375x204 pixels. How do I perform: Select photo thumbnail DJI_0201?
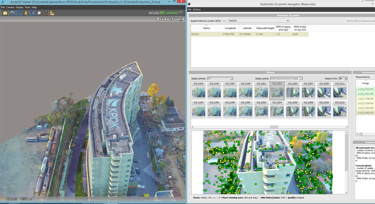pyautogui.click(x=261, y=90)
